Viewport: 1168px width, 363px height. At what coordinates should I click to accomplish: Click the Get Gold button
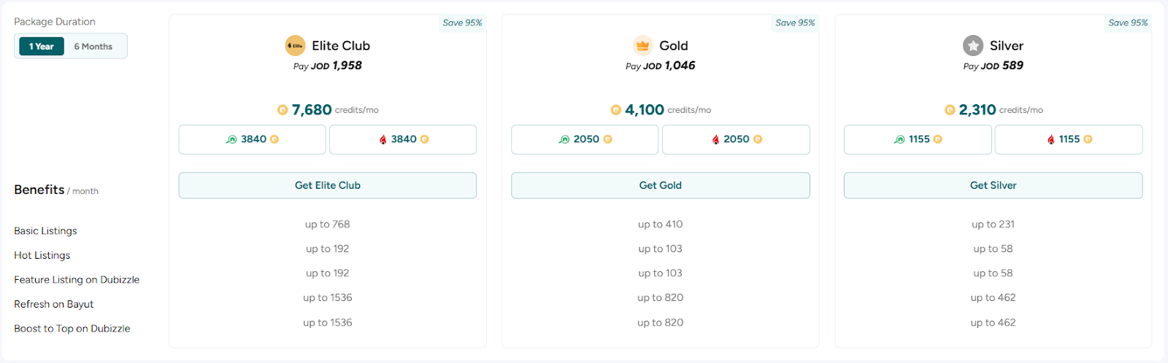(x=661, y=185)
